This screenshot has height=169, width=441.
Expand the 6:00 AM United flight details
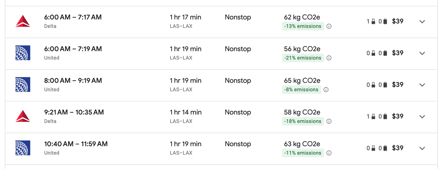[422, 53]
